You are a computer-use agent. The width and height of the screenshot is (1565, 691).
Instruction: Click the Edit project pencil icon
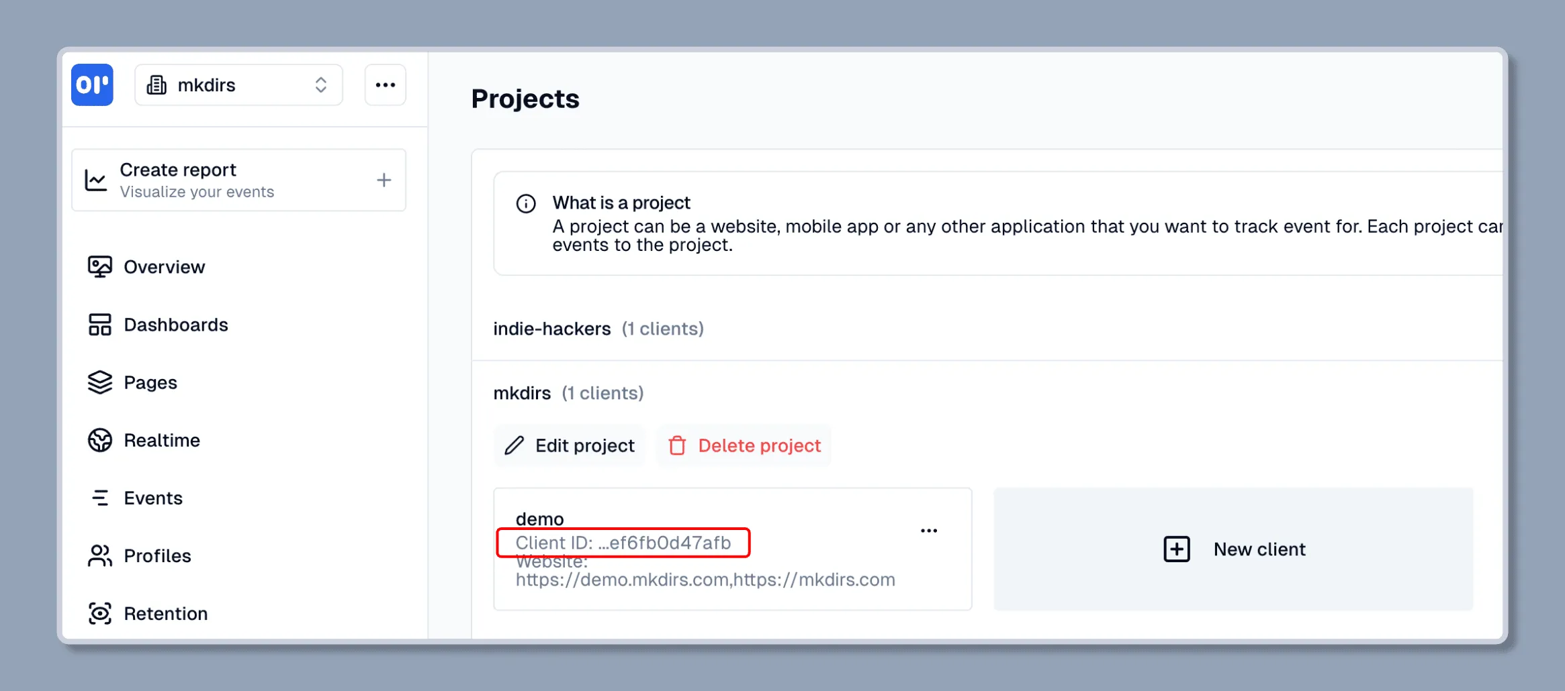514,445
